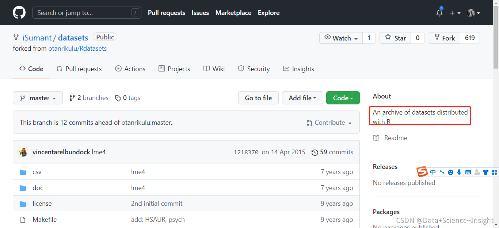499x228 pixels.
Task: Open Issues in top navigation
Action: pos(200,13)
